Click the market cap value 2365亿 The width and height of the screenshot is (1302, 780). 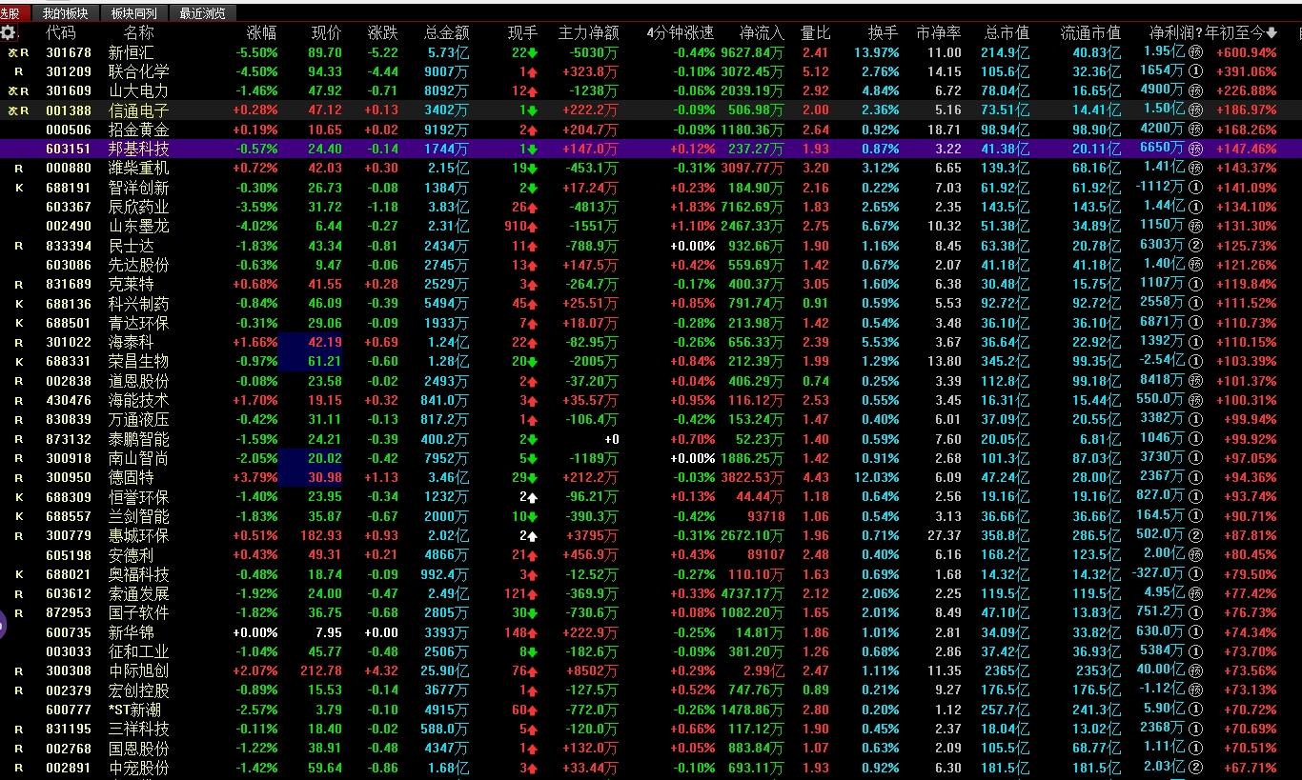pos(1007,671)
